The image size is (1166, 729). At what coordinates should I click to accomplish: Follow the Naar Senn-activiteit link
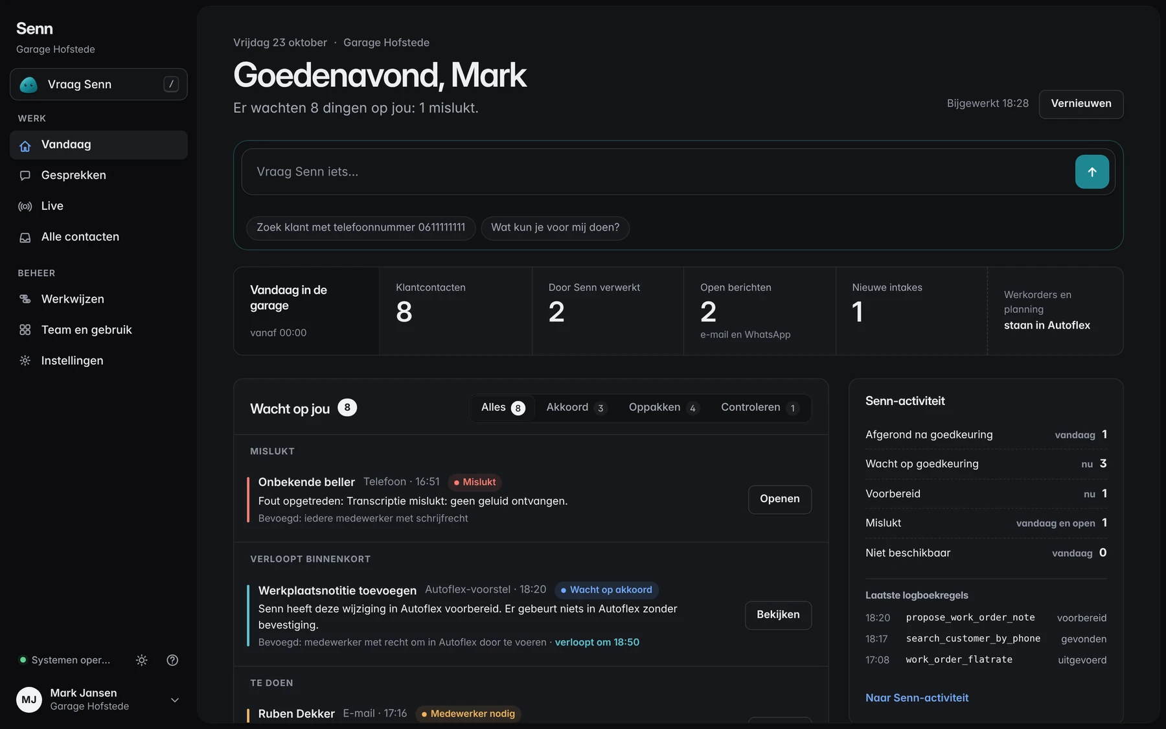point(917,698)
